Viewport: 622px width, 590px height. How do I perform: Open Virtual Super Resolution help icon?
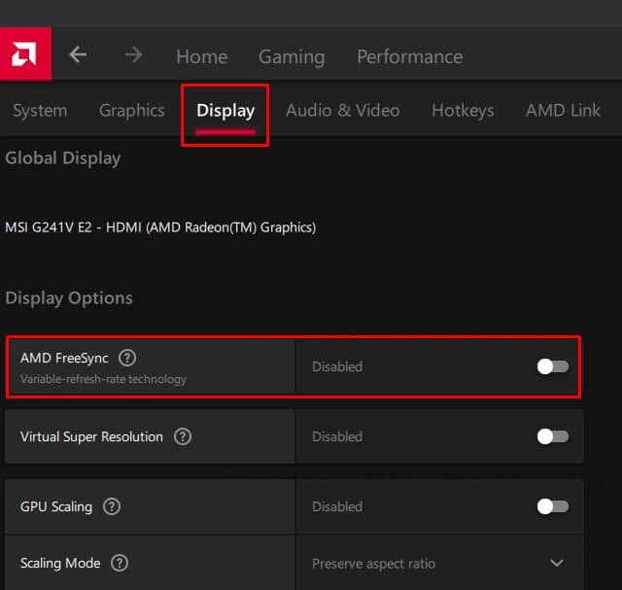tap(183, 436)
